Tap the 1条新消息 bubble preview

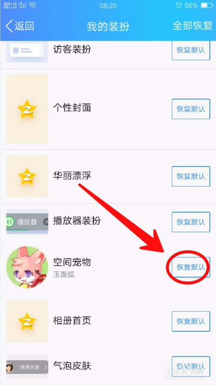click(27, 367)
